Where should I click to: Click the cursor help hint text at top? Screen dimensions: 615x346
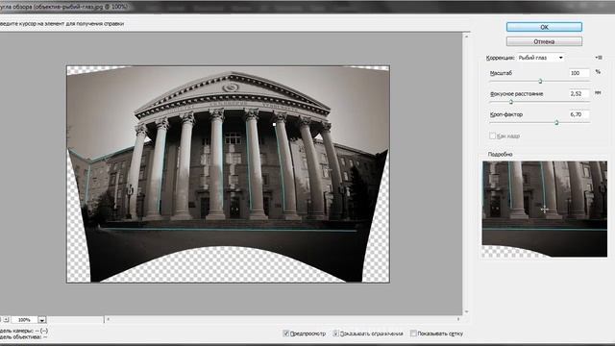(x=61, y=23)
